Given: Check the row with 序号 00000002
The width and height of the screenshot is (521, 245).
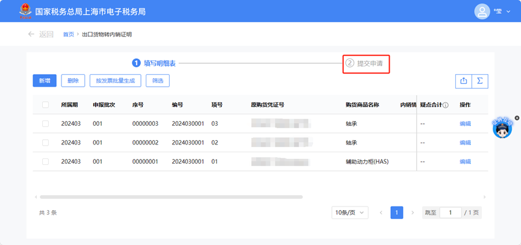Looking at the screenshot, I should point(46,143).
